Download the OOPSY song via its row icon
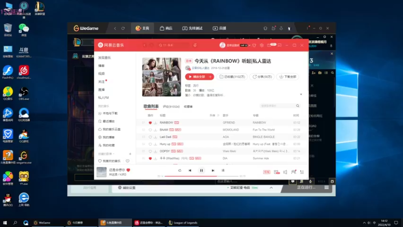Screen dimensions: 403x227 [x=155, y=151]
